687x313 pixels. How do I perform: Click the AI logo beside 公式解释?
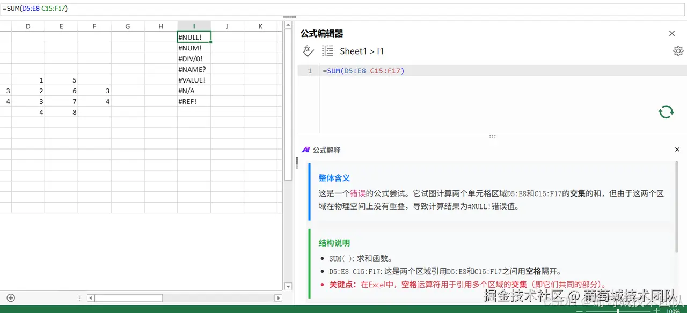[306, 150]
